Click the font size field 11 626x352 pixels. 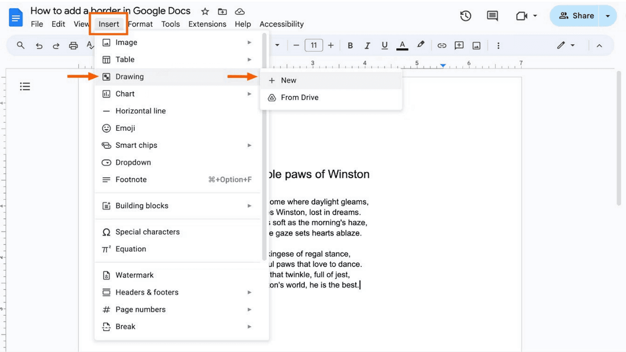click(x=314, y=45)
